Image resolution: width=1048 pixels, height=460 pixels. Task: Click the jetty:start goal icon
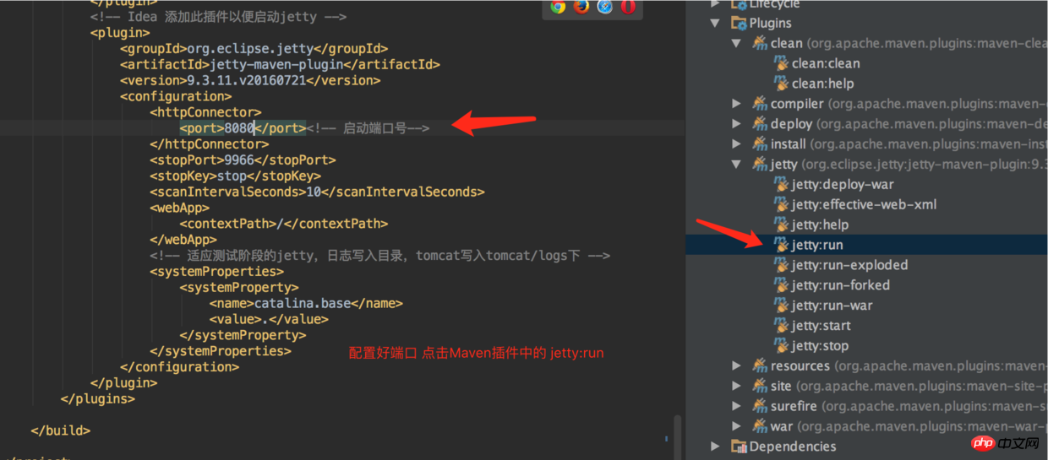coord(782,326)
